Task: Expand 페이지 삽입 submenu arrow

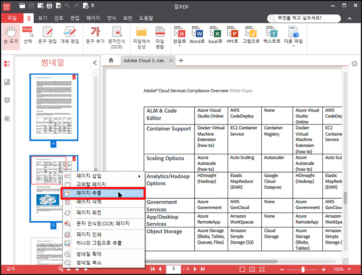Action: [x=139, y=176]
